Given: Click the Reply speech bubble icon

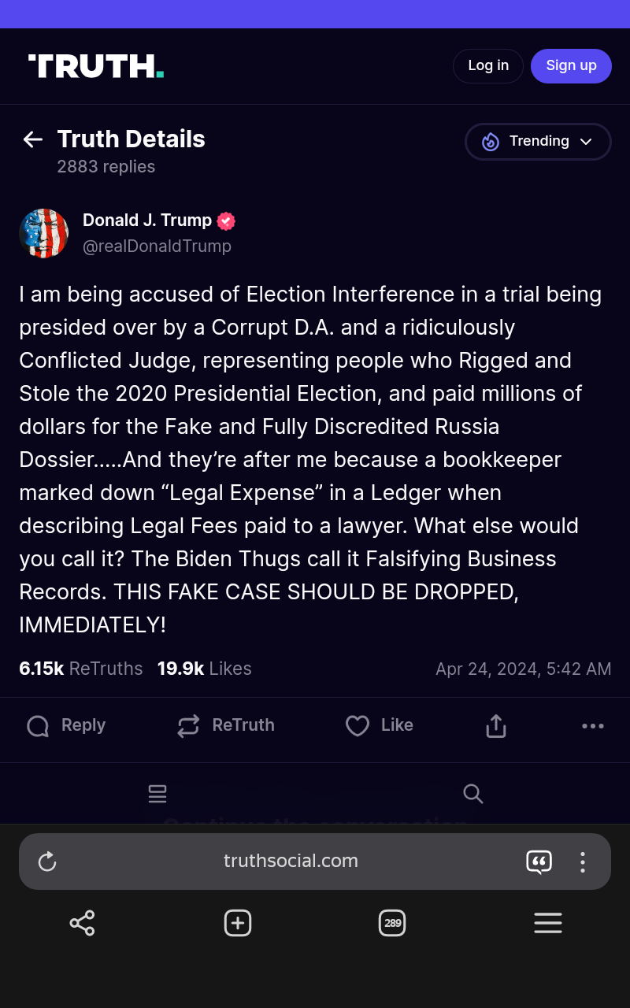Looking at the screenshot, I should point(38,725).
